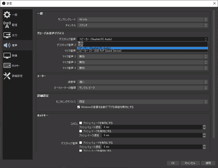The image size is (218, 168).
Task: Select the ホットキー label in sidebar
Action: click(x=16, y=66)
